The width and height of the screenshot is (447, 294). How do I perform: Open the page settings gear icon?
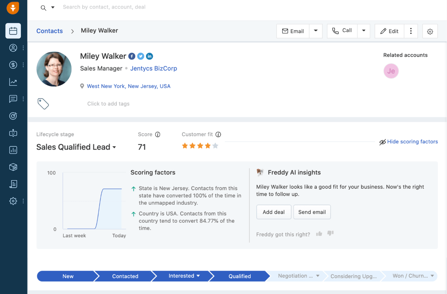click(x=430, y=31)
